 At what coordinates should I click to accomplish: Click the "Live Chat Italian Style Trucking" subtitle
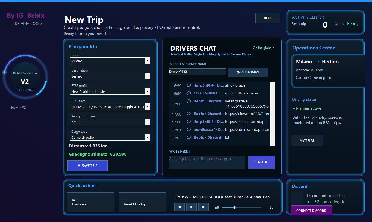click(211, 54)
